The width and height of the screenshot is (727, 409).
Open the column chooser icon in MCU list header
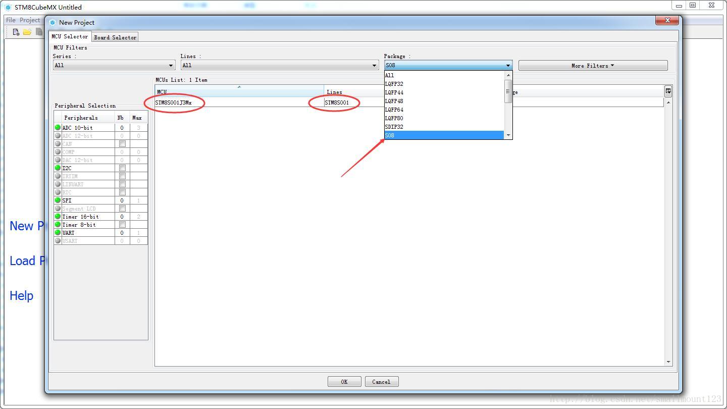pyautogui.click(x=668, y=91)
